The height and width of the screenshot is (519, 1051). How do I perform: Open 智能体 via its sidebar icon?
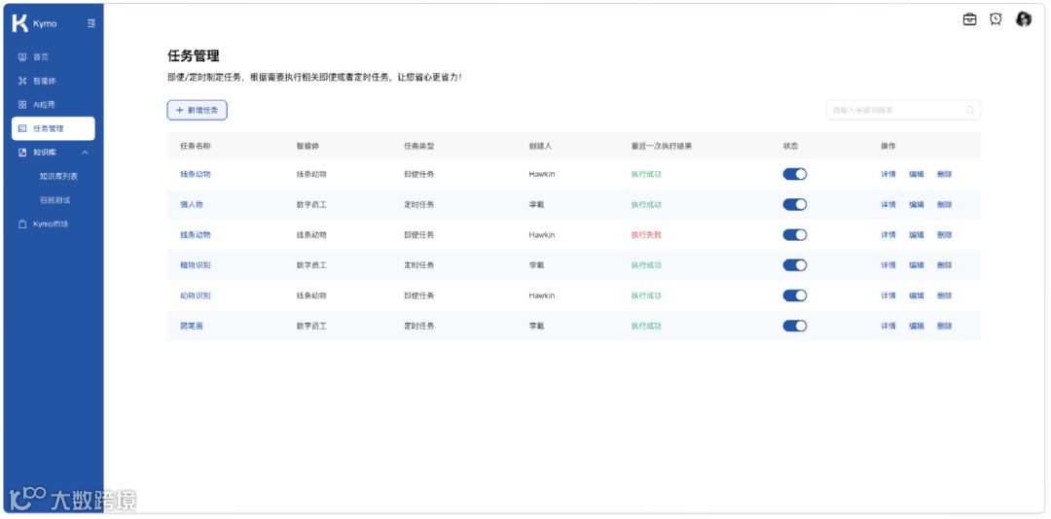point(22,81)
